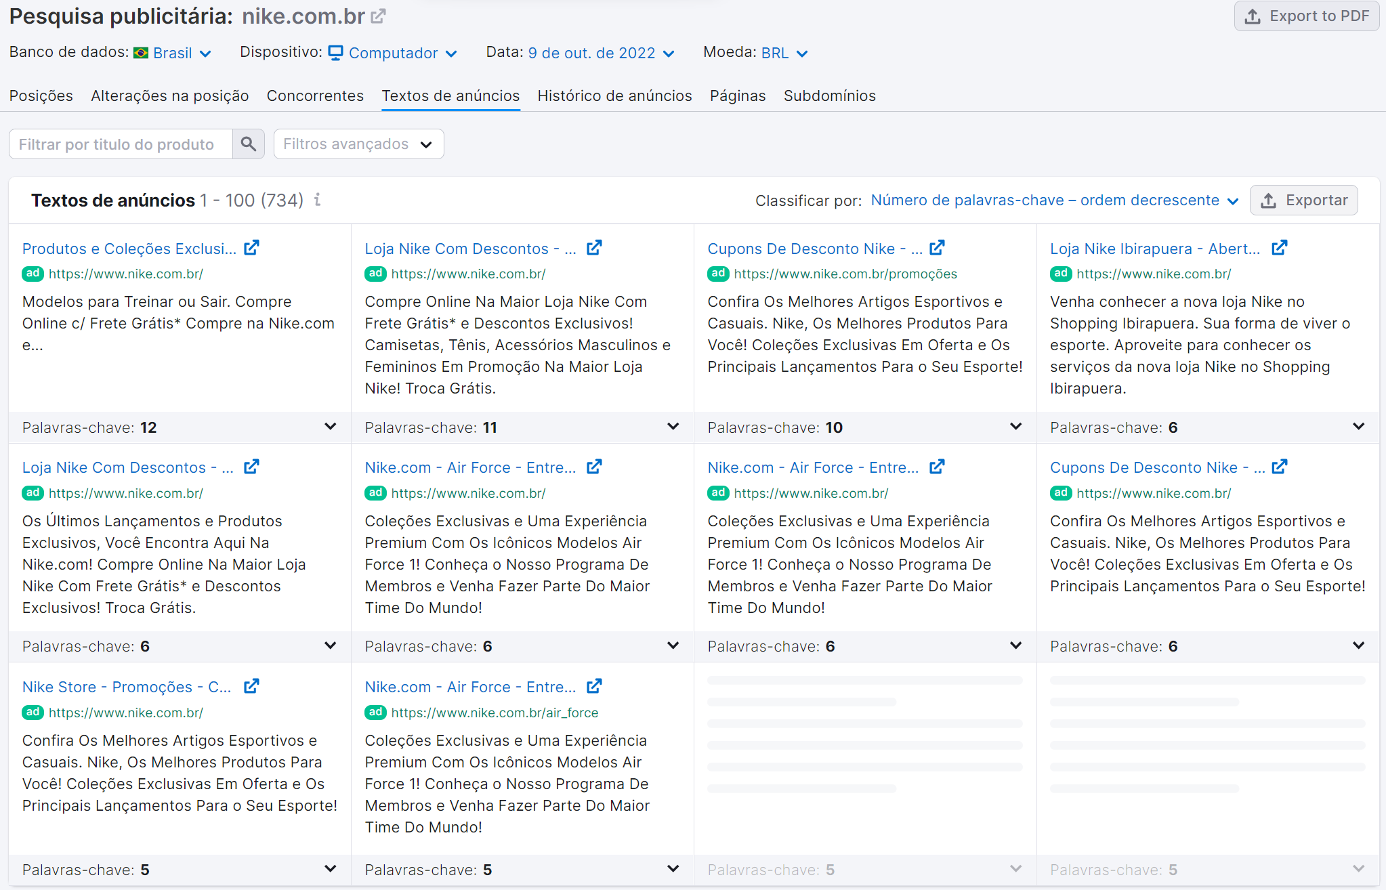The image size is (1386, 890).
Task: Switch to Histórico de anúncios tab
Action: 614,96
